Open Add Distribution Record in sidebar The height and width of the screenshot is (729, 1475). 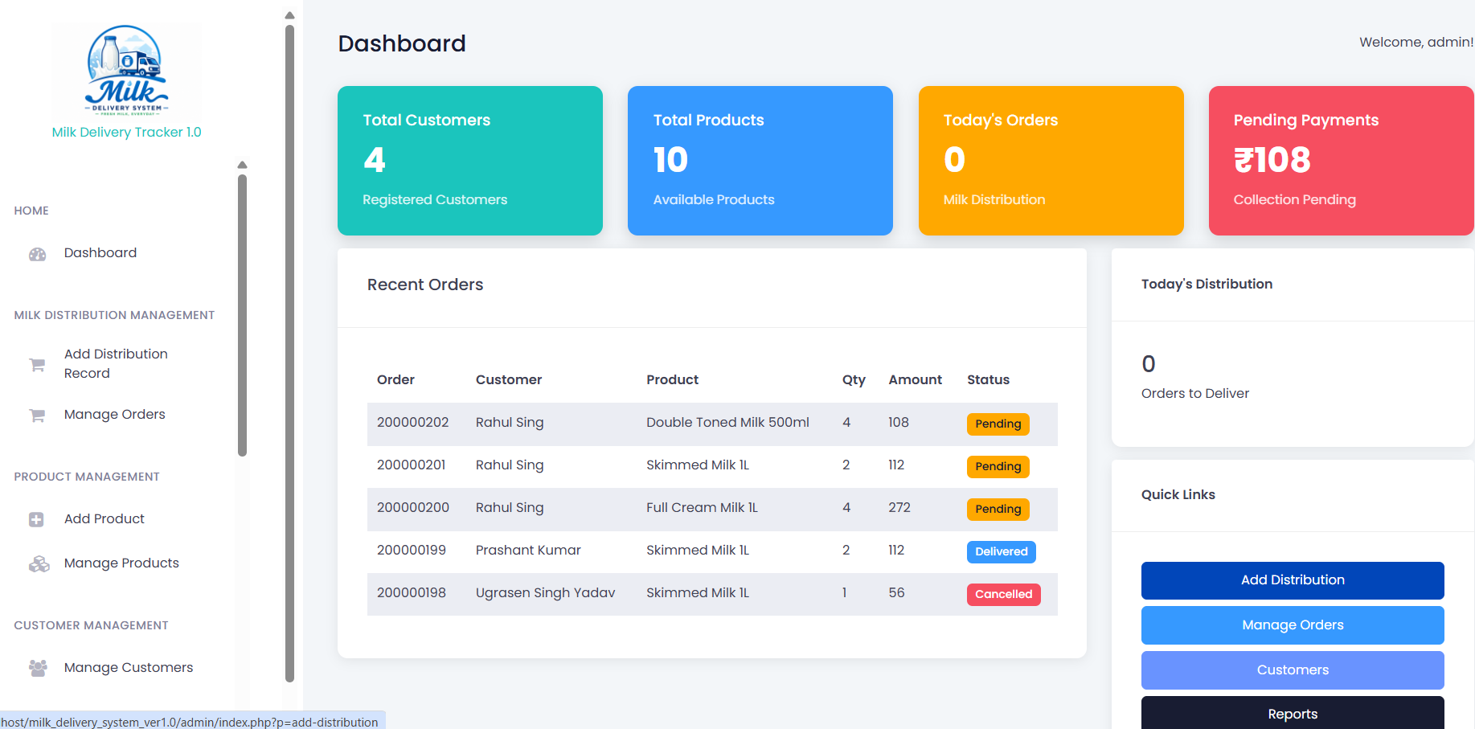click(x=116, y=363)
